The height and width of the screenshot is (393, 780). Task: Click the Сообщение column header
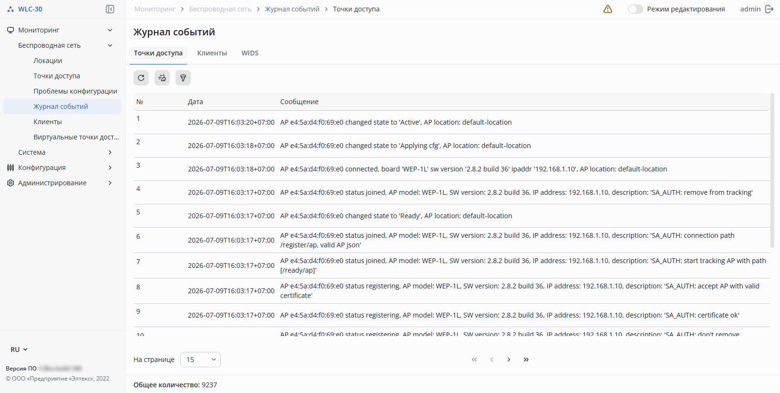(299, 102)
